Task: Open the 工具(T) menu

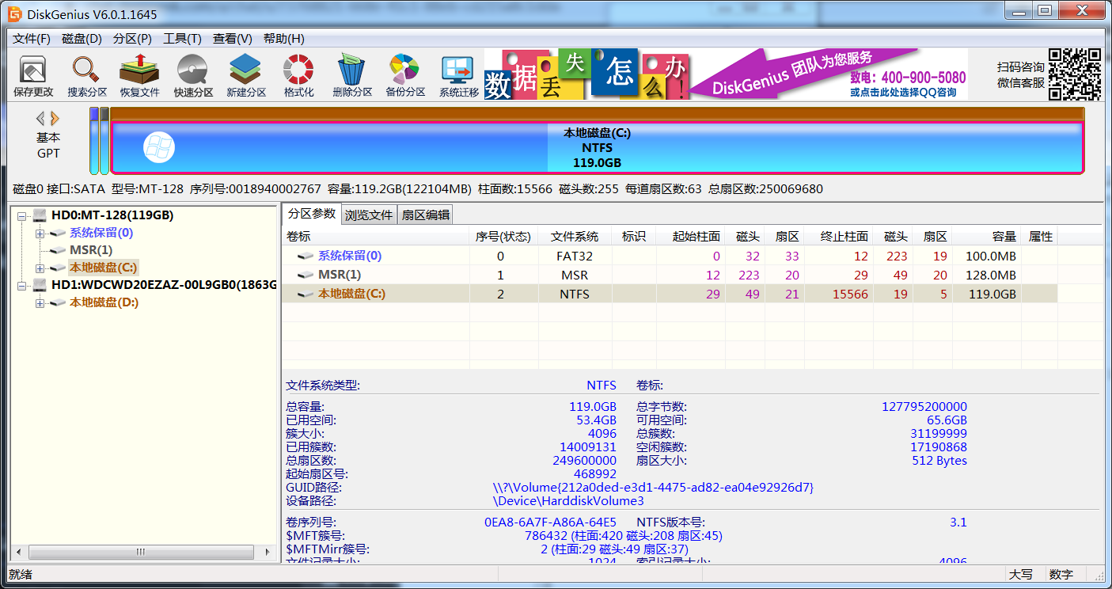Action: [x=182, y=39]
